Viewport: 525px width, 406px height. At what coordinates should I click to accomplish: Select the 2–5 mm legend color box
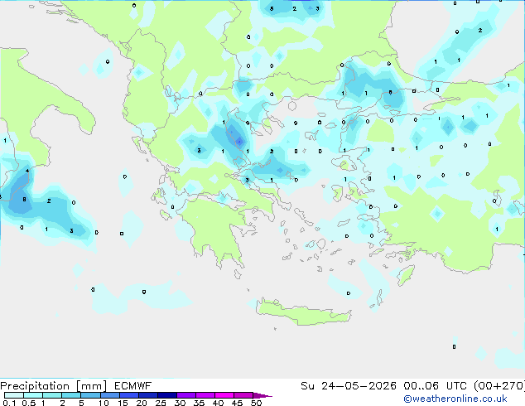[x=71, y=395]
